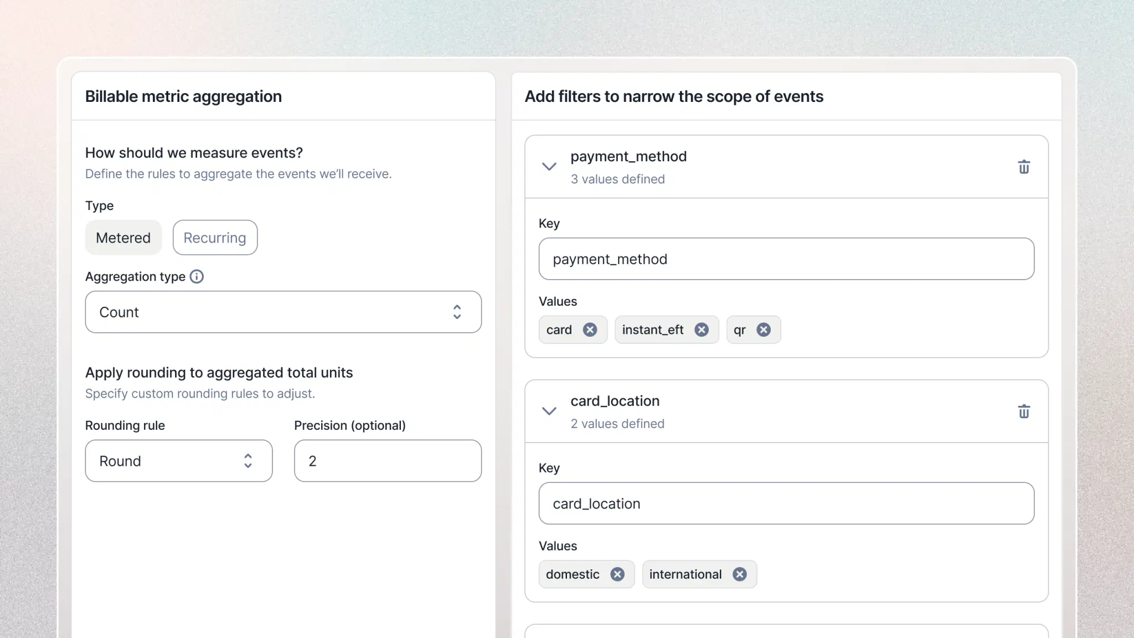Collapse the payment_method filter section
This screenshot has height=638, width=1134.
point(549,167)
